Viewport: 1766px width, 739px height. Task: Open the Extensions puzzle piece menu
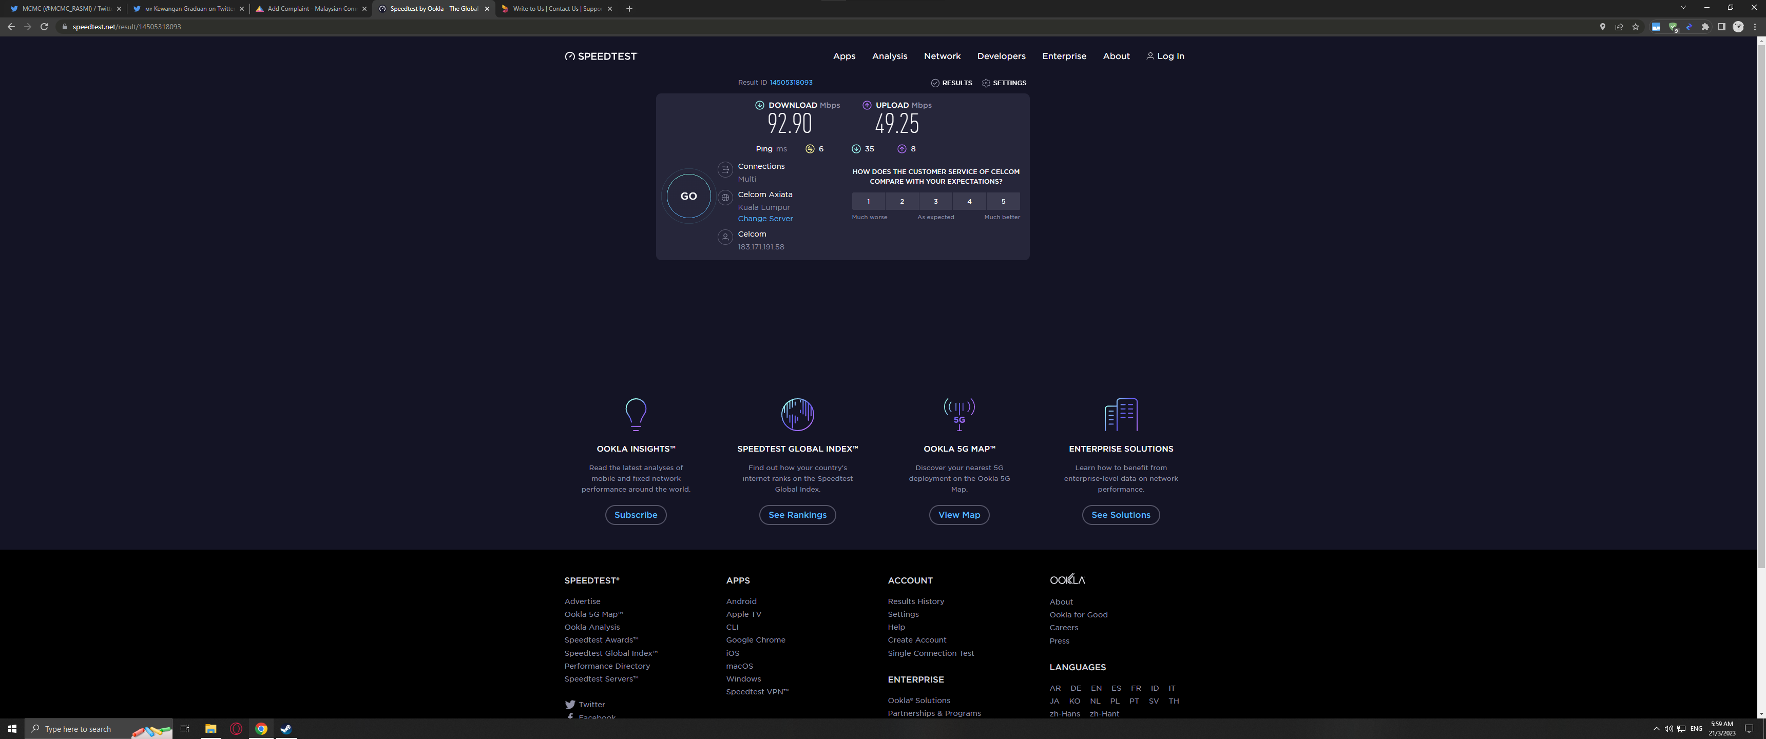pos(1705,27)
